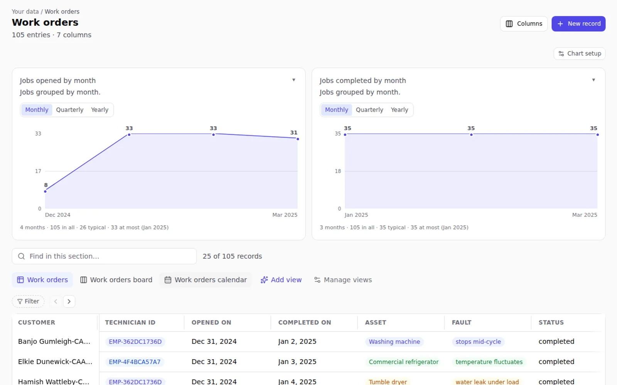Expand Jobs completed by month dropdown
Image resolution: width=617 pixels, height=385 pixels.
(593, 80)
